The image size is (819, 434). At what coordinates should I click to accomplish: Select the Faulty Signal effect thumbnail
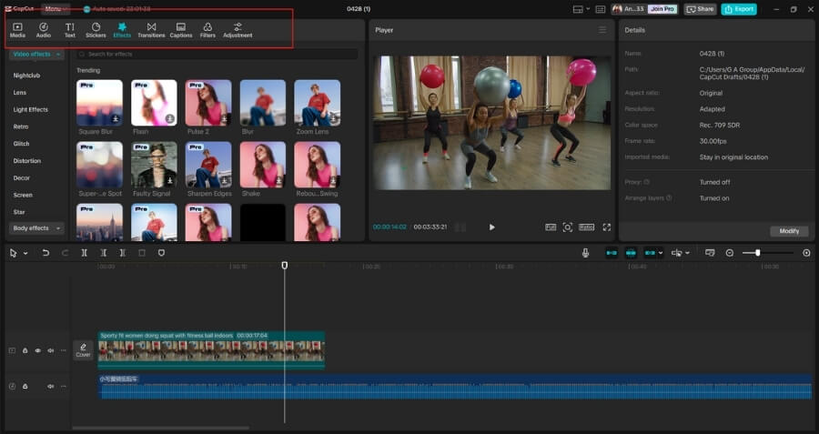(154, 165)
